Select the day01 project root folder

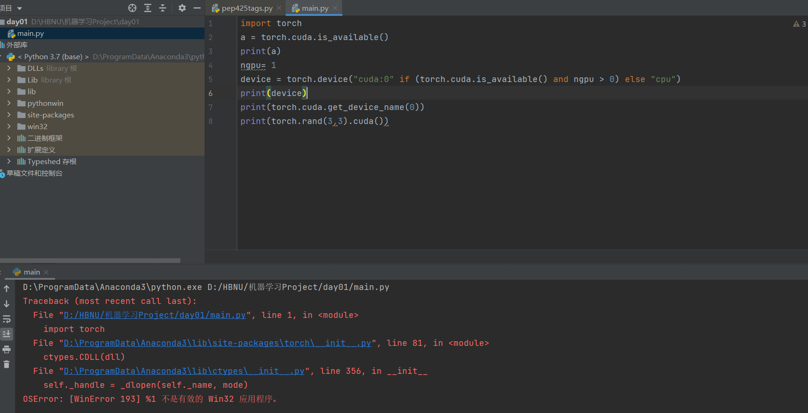pyautogui.click(x=17, y=22)
